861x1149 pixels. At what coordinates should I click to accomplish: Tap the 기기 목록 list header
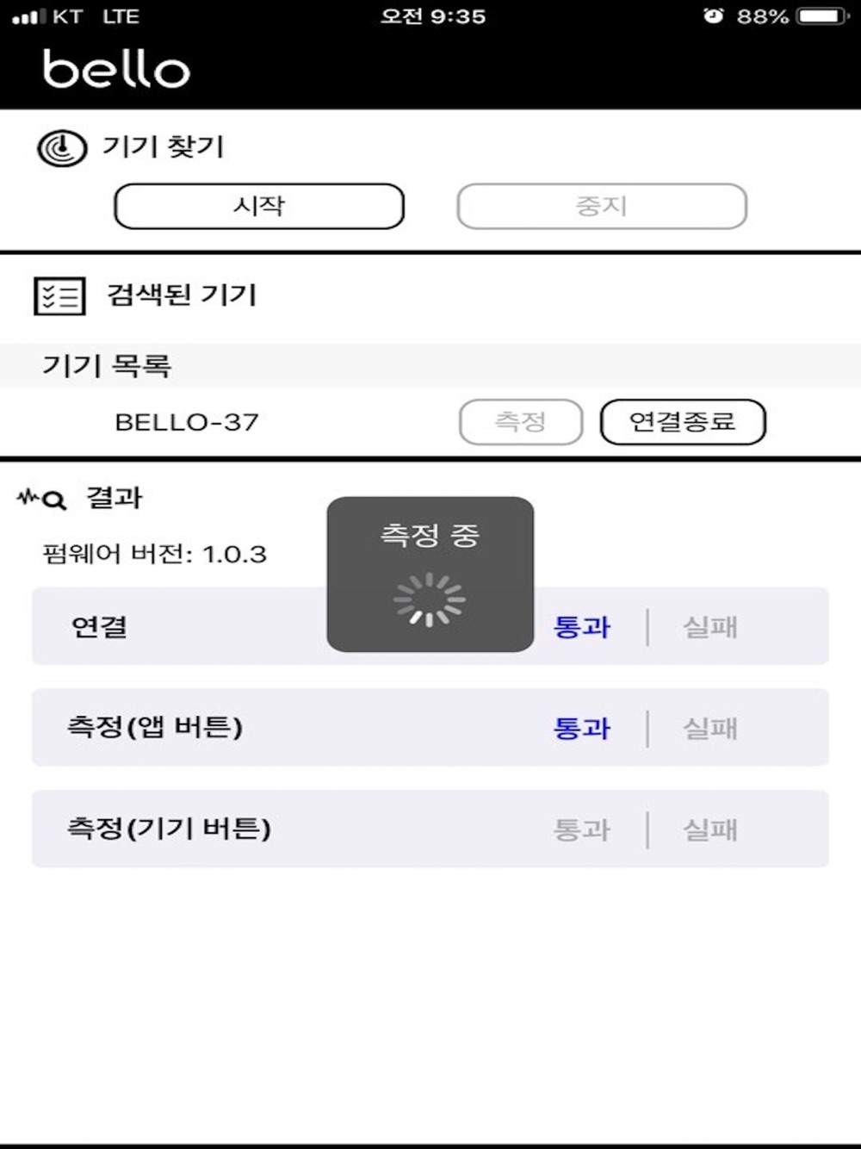point(430,365)
